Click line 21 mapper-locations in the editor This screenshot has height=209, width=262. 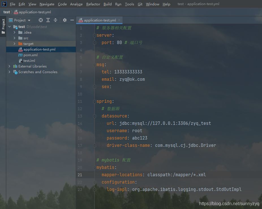pyautogui.click(x=122, y=175)
